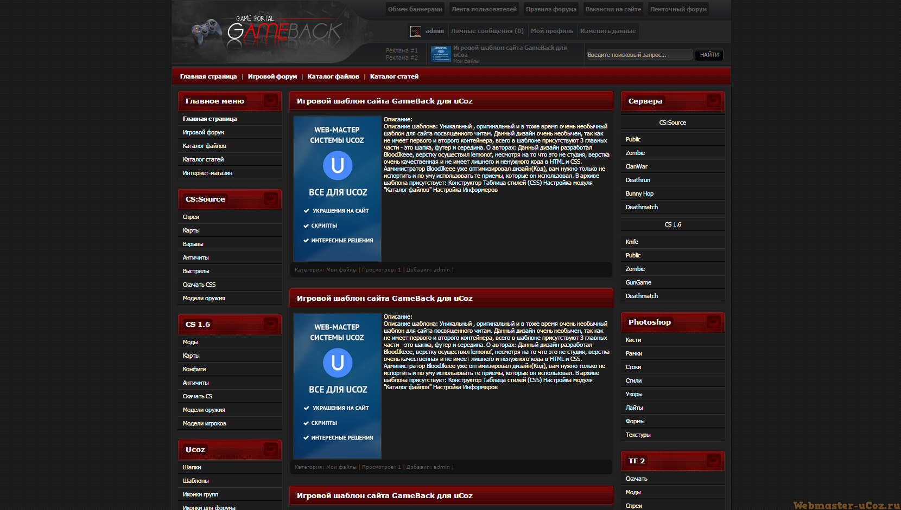901x510 pixels.
Task: Click the CS:Source sidebar block header icon
Action: click(270, 199)
